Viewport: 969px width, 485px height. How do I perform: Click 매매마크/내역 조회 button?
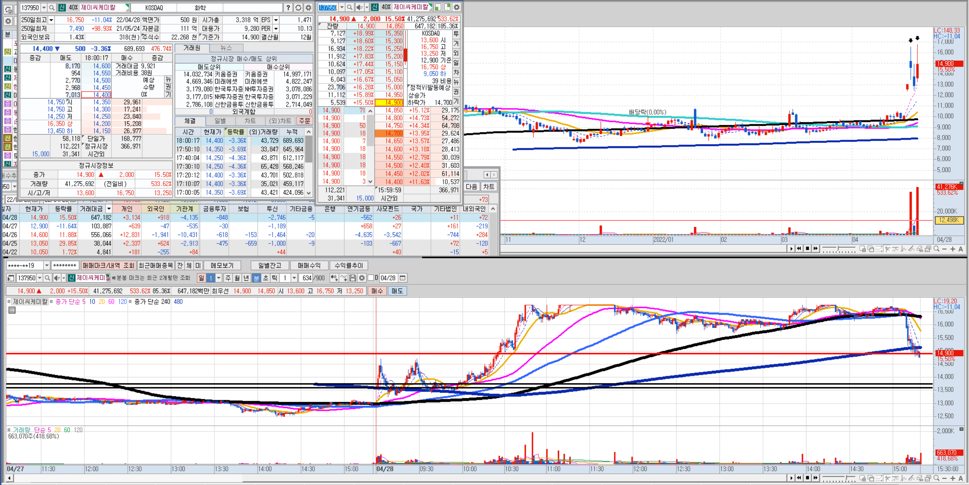[x=109, y=265]
